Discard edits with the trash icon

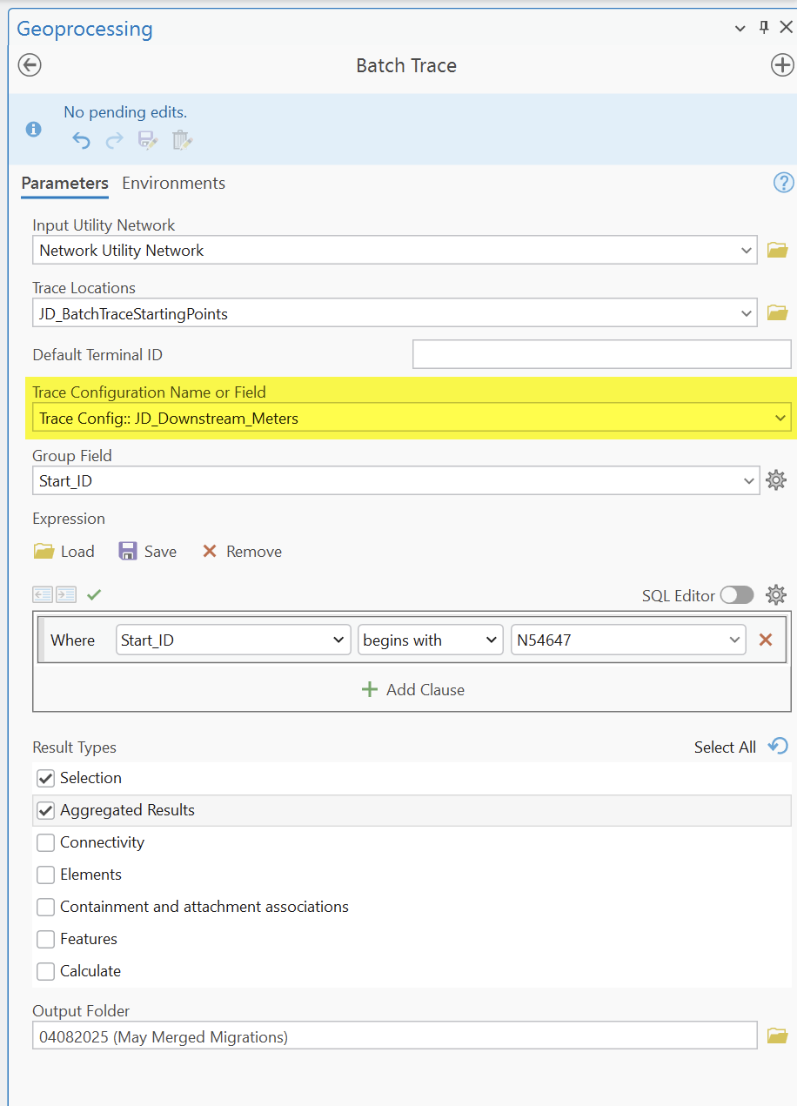coord(181,139)
